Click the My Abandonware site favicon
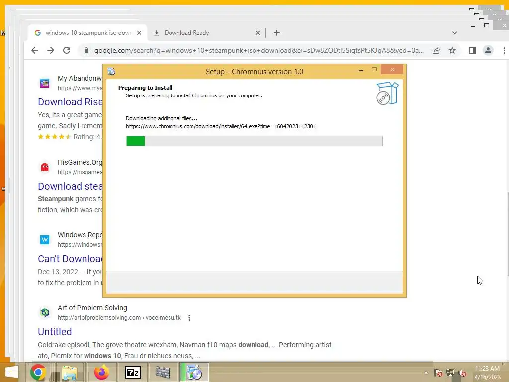509x382 pixels. [44, 83]
